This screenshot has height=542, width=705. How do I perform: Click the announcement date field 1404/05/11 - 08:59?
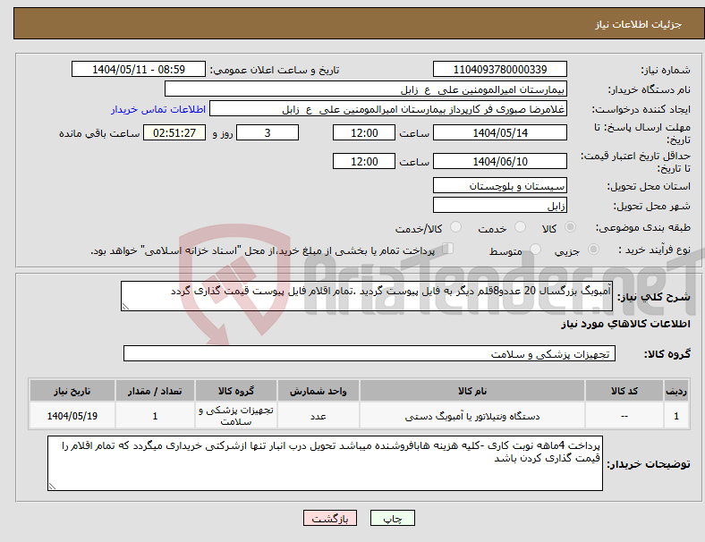[x=139, y=69]
